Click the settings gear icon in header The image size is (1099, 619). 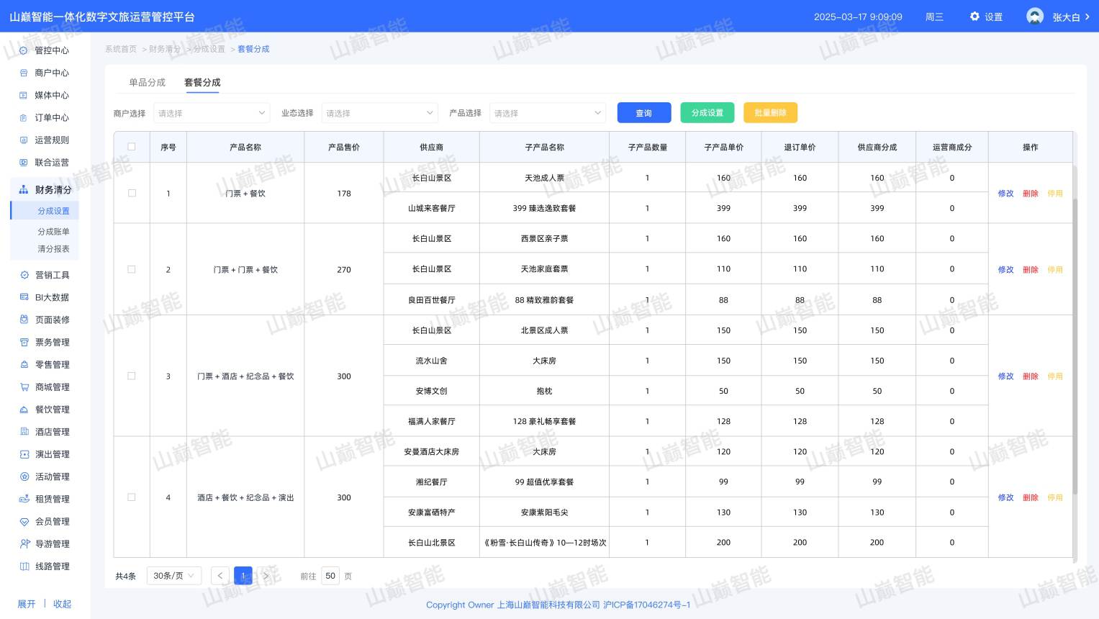[974, 17]
